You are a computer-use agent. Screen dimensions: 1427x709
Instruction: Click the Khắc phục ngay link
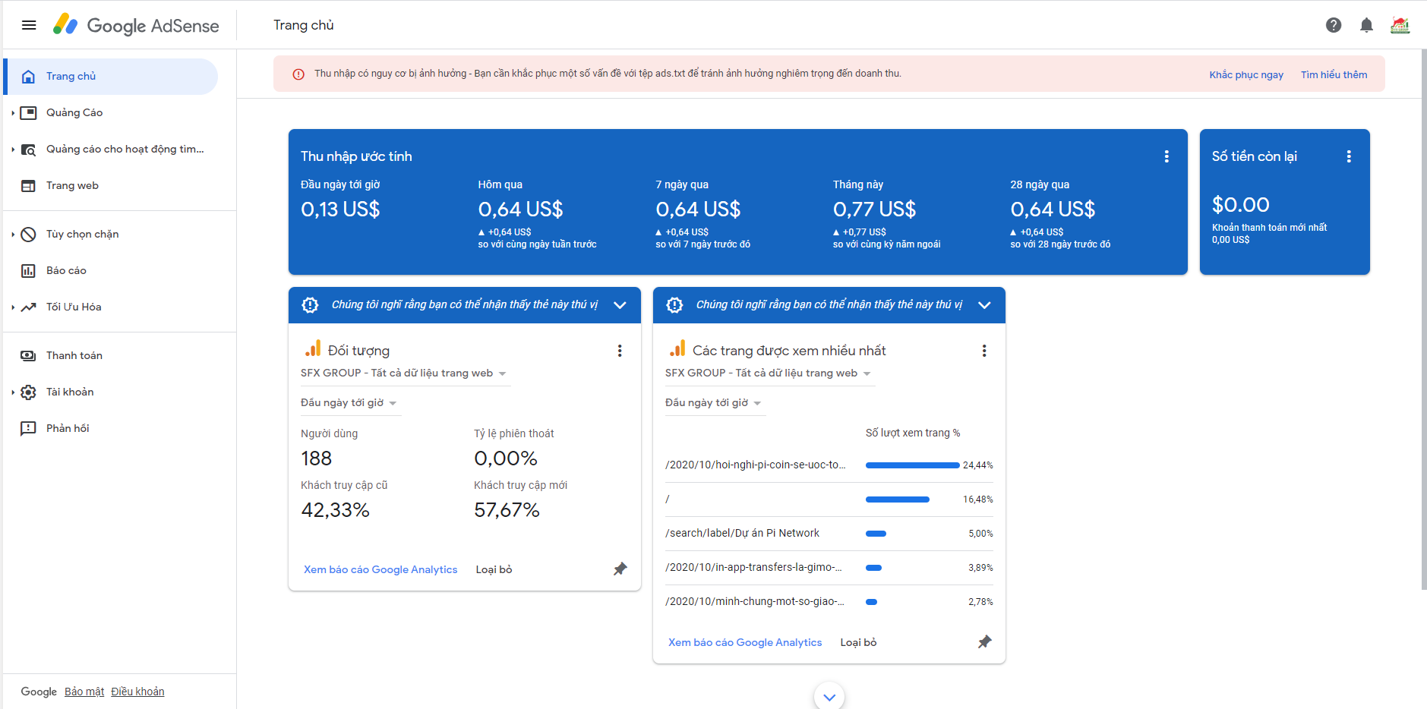coord(1246,74)
